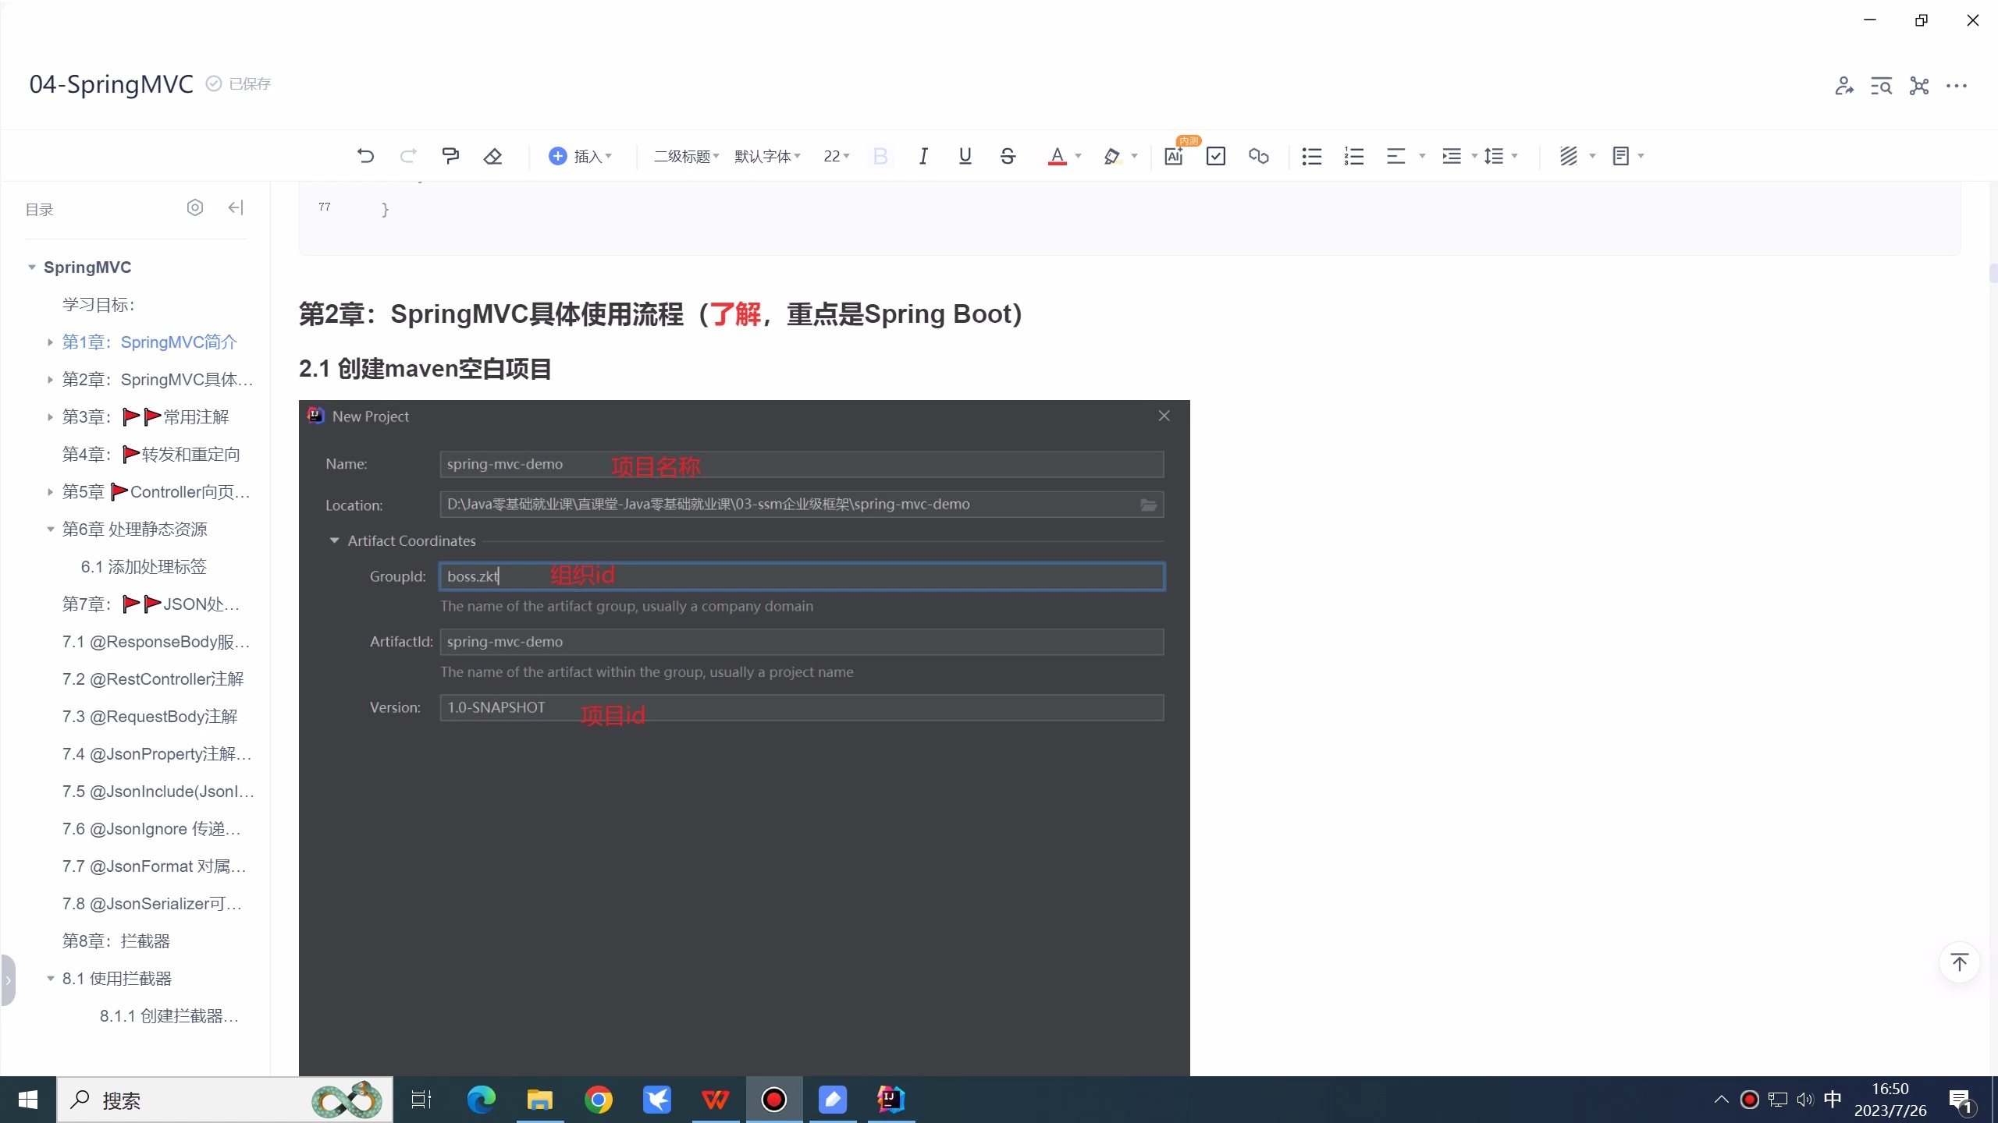Image resolution: width=1998 pixels, height=1123 pixels.
Task: Search within the document via the outline-search icon
Action: point(1881,86)
